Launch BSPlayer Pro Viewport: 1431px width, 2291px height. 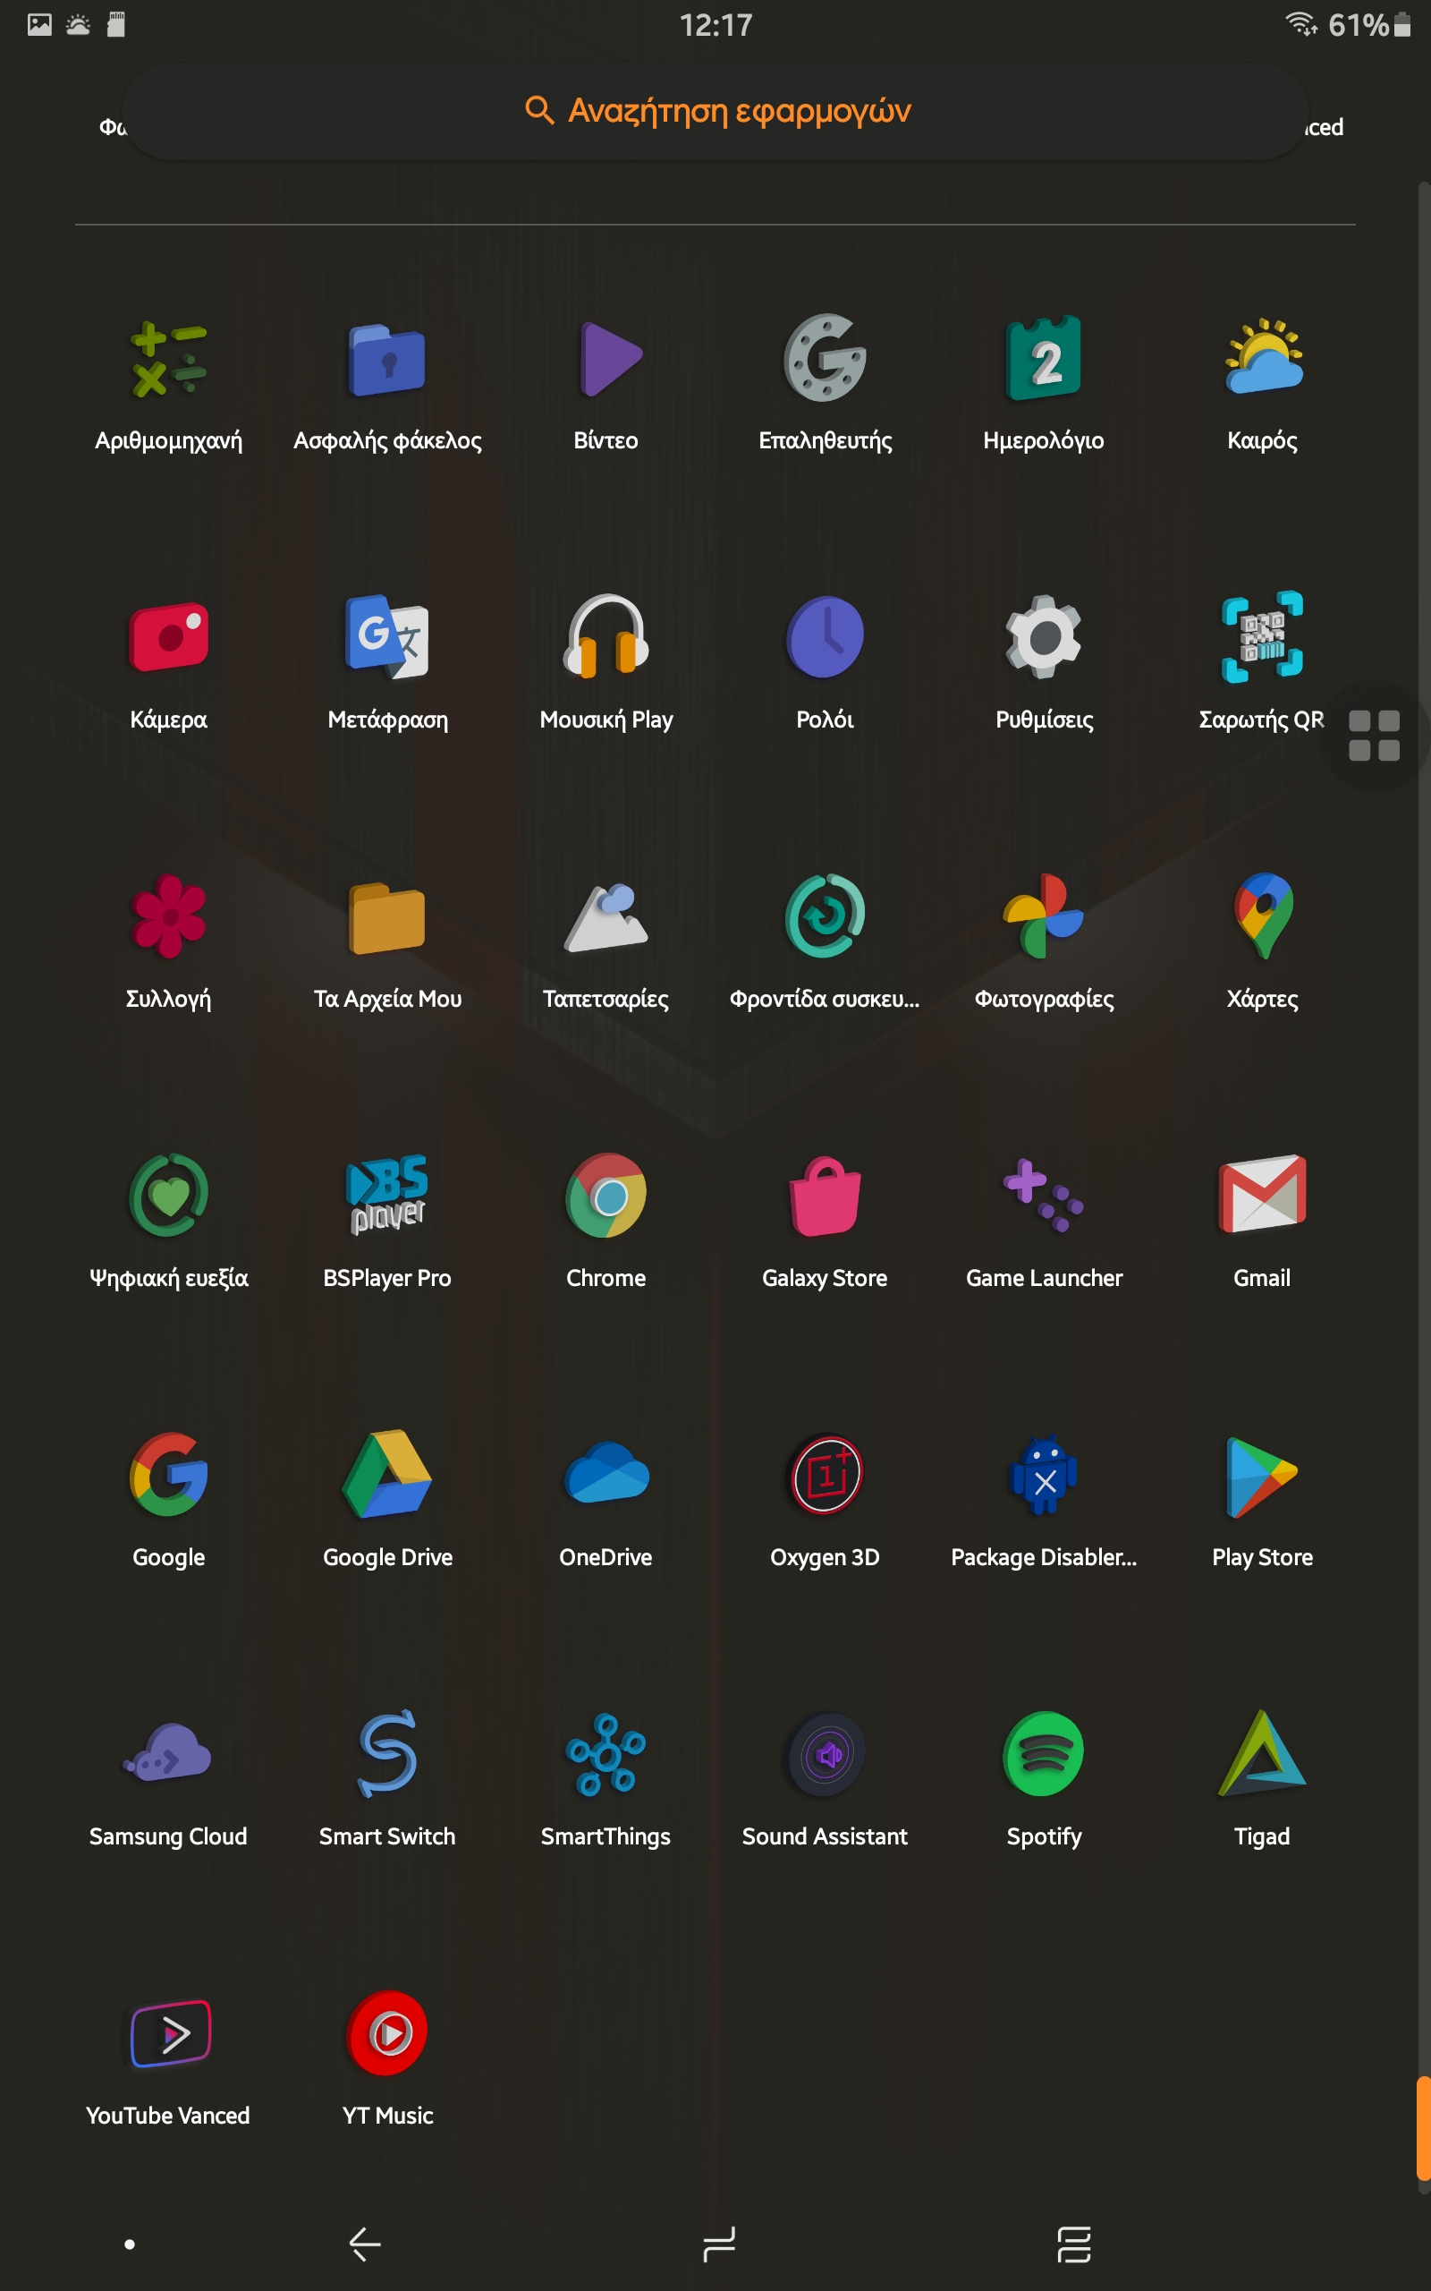click(x=387, y=1196)
